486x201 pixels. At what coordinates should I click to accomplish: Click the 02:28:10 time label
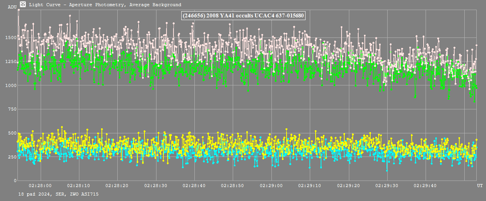pyautogui.click(x=79, y=186)
